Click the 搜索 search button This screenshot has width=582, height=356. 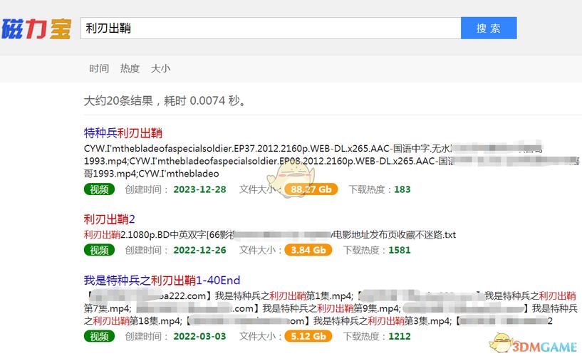pyautogui.click(x=489, y=28)
